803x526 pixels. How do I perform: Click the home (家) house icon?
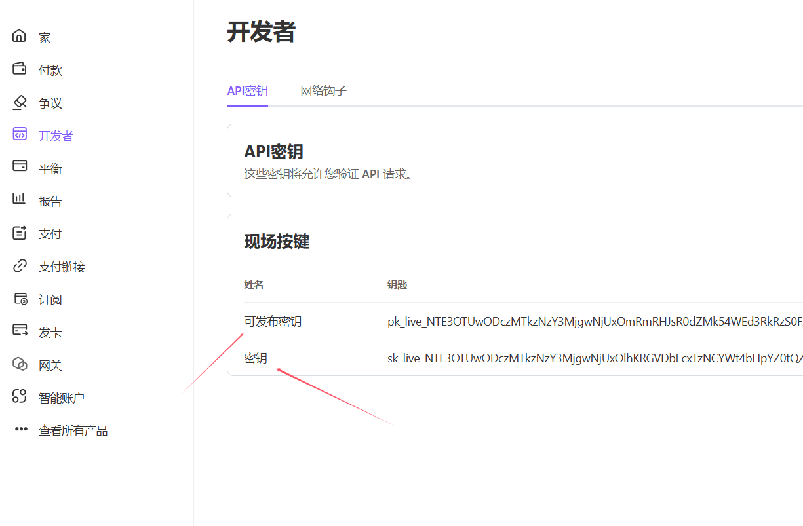tap(20, 36)
